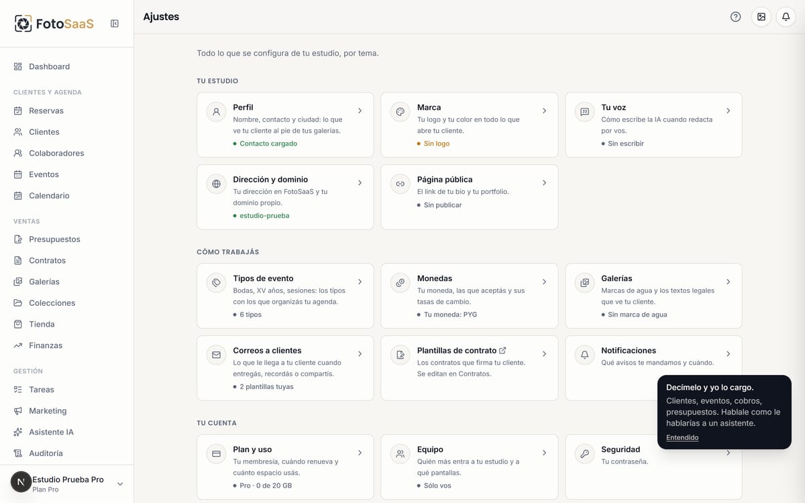Click the Correos a clientes envelope icon
This screenshot has height=503, width=805.
(216, 355)
